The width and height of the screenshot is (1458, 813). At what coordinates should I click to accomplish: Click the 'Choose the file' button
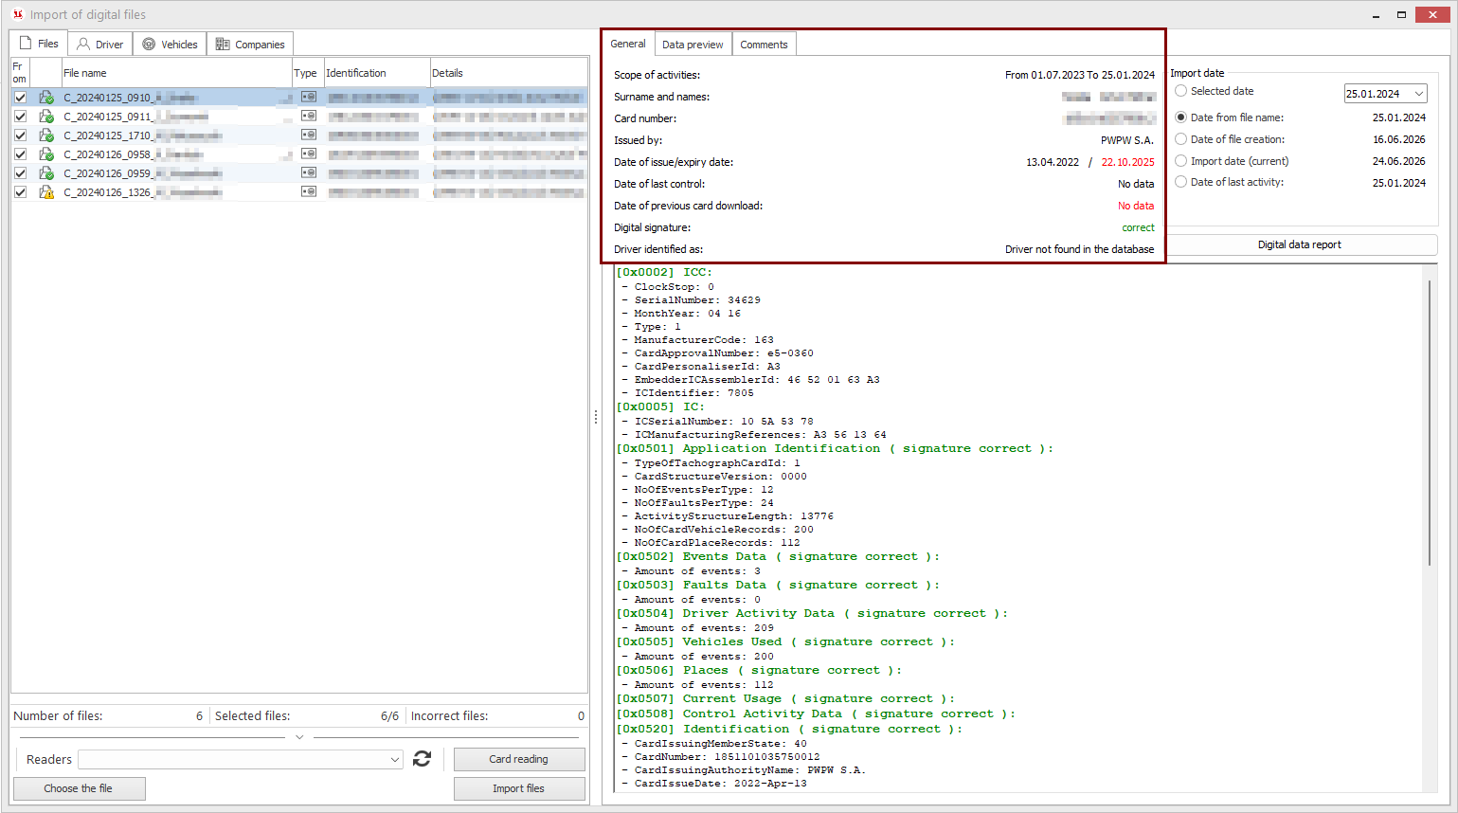pyautogui.click(x=79, y=788)
